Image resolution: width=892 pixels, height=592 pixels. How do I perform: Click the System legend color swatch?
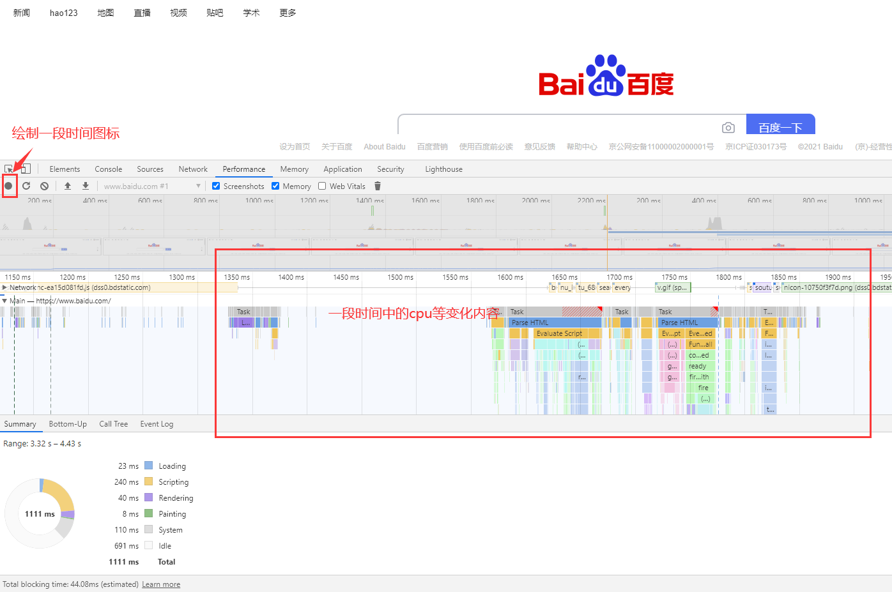(149, 529)
